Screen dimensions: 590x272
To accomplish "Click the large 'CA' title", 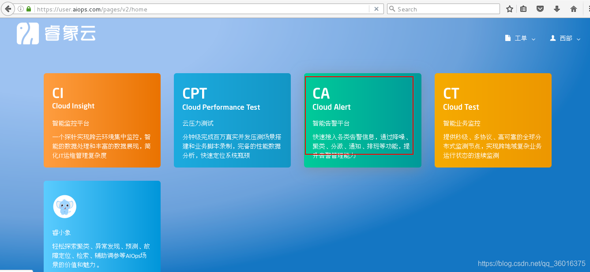I will (321, 93).
